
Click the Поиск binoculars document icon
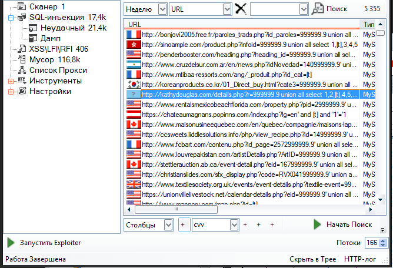coord(317,9)
